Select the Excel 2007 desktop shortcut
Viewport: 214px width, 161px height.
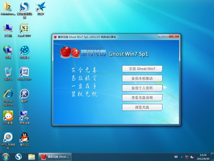click(x=24, y=31)
